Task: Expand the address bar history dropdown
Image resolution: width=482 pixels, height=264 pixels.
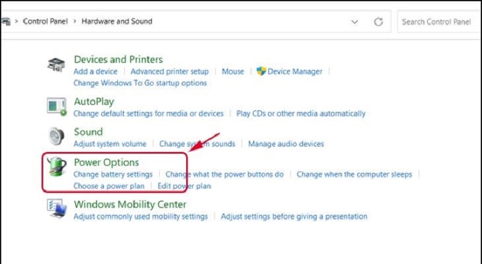Action: (x=354, y=22)
